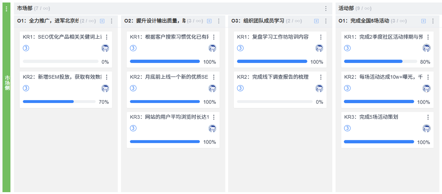Open the three-dot menu on green 市场侧 swimlane
Viewport: 442px width, 194px height.
point(6,9)
